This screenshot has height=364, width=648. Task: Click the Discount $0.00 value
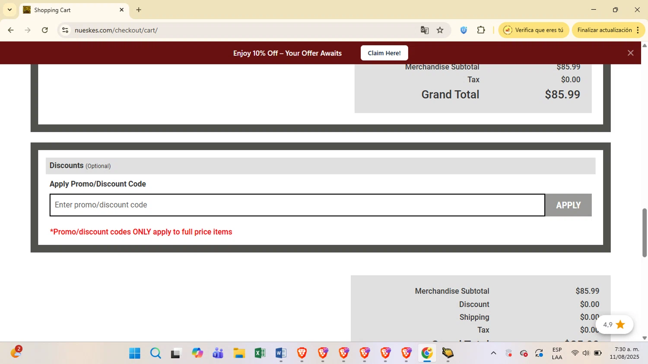pyautogui.click(x=589, y=304)
